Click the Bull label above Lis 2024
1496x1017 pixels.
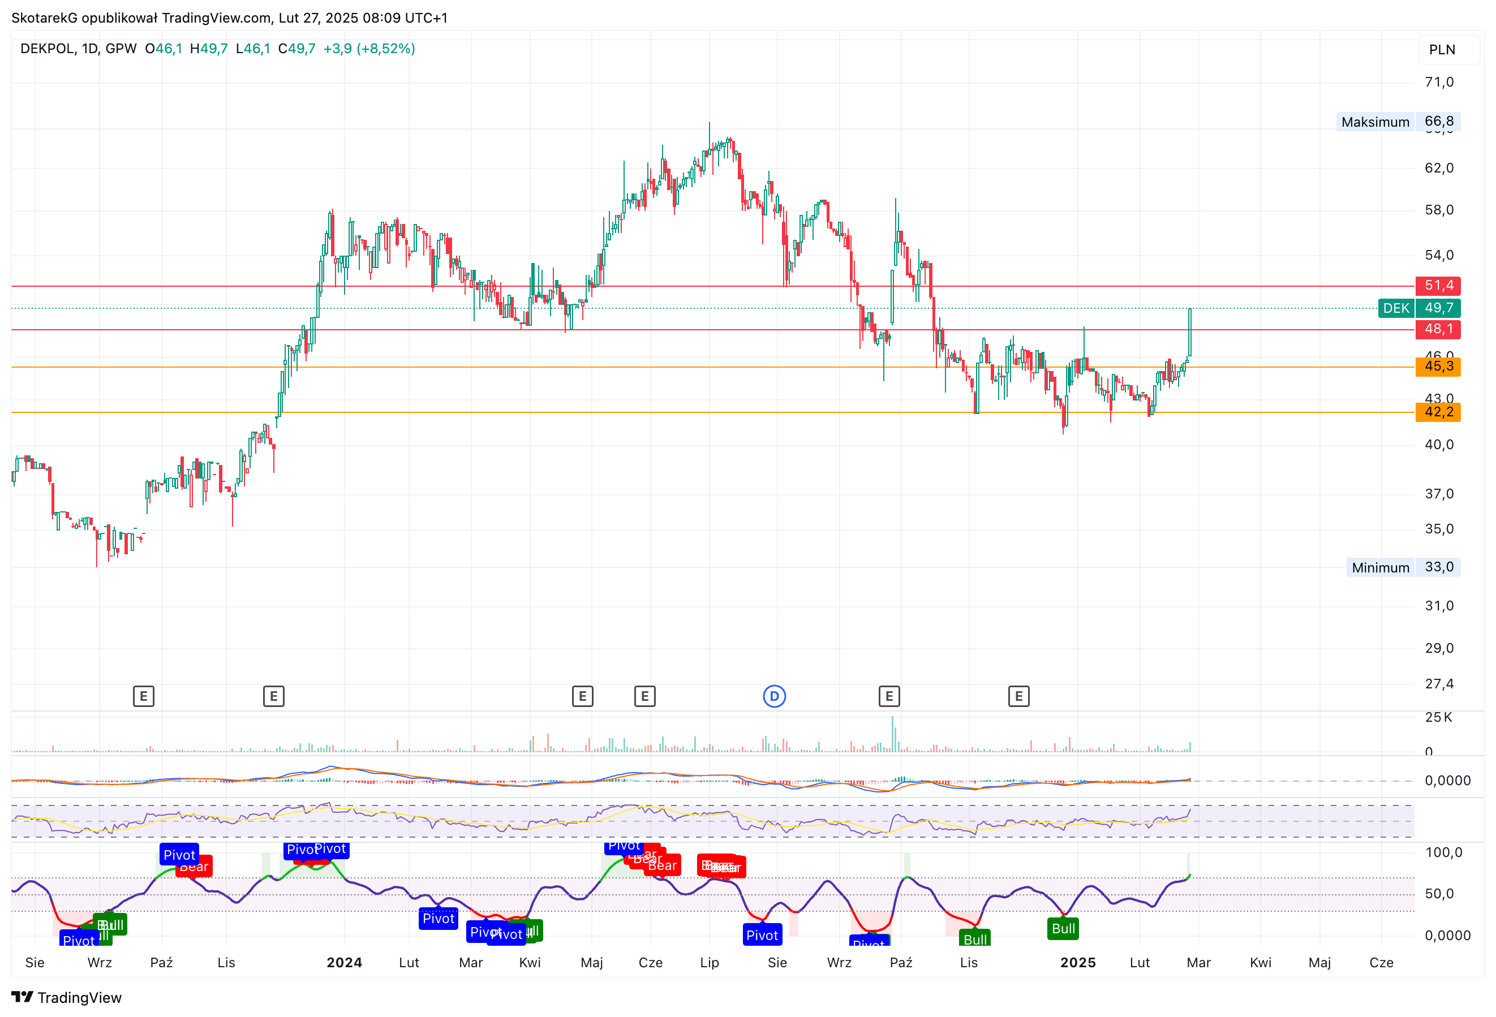coord(974,938)
